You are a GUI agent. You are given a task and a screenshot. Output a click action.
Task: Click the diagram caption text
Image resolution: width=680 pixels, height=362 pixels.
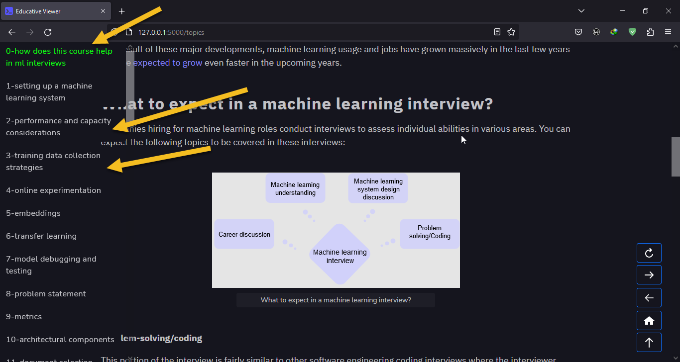click(x=336, y=300)
